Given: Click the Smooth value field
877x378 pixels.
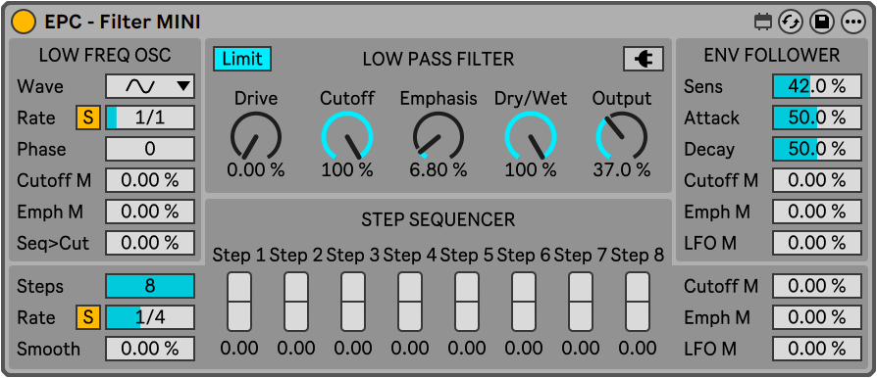Looking at the screenshot, I should pyautogui.click(x=150, y=349).
